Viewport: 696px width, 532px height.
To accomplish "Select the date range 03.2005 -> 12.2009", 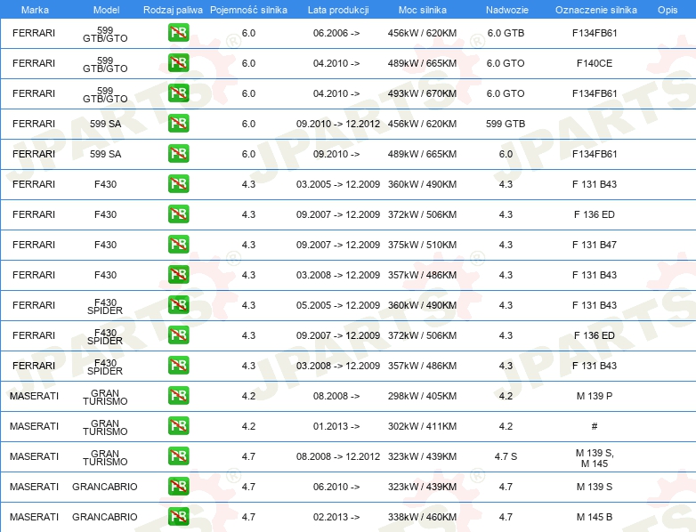I will pos(338,184).
